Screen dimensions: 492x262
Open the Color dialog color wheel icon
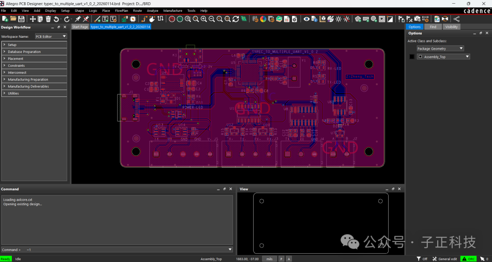point(263,19)
